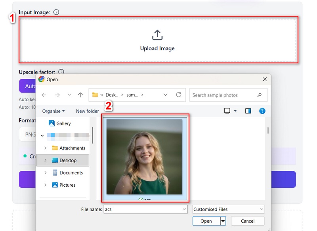Click the Desk... breadcrumb segment
The image size is (317, 231).
112,95
